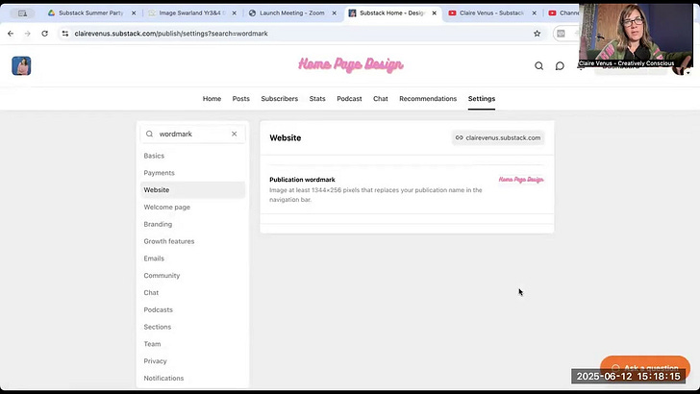Image resolution: width=700 pixels, height=394 pixels.
Task: Select Growth features in settings sidebar
Action: point(193,241)
